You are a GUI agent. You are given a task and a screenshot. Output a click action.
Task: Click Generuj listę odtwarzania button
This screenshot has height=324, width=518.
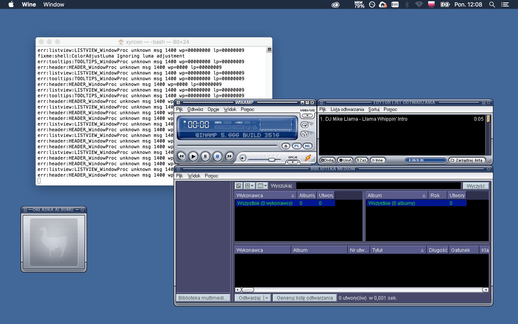pyautogui.click(x=305, y=298)
